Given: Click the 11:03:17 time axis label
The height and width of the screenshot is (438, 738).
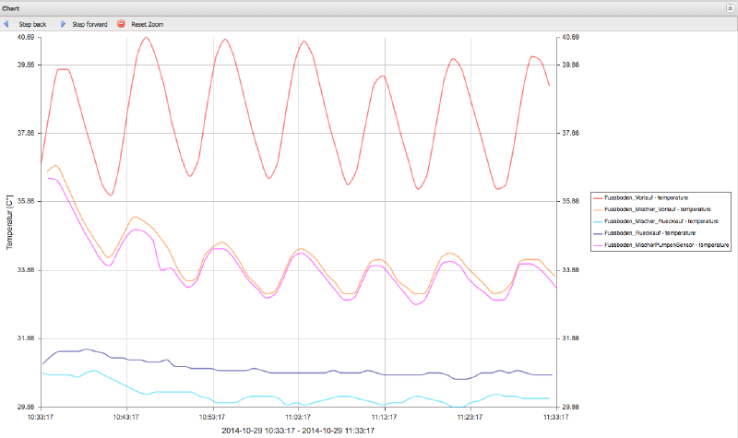Looking at the screenshot, I should [x=299, y=417].
